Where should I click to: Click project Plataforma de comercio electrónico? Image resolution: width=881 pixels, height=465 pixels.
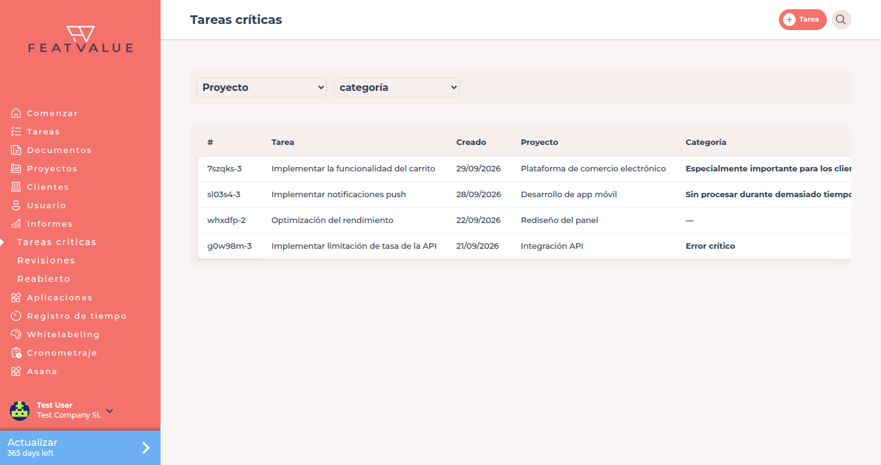pos(593,168)
